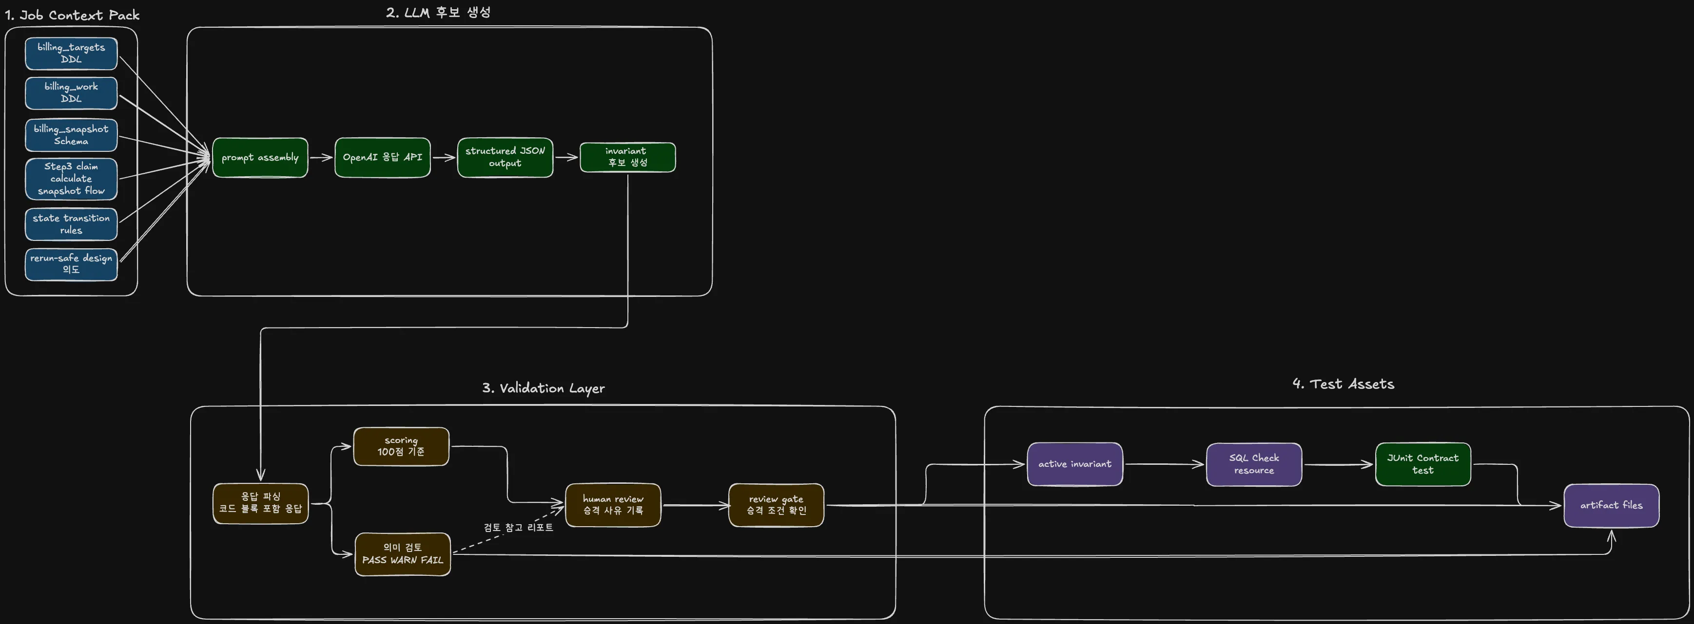Click the artifact files node
The height and width of the screenshot is (624, 1694).
1611,506
